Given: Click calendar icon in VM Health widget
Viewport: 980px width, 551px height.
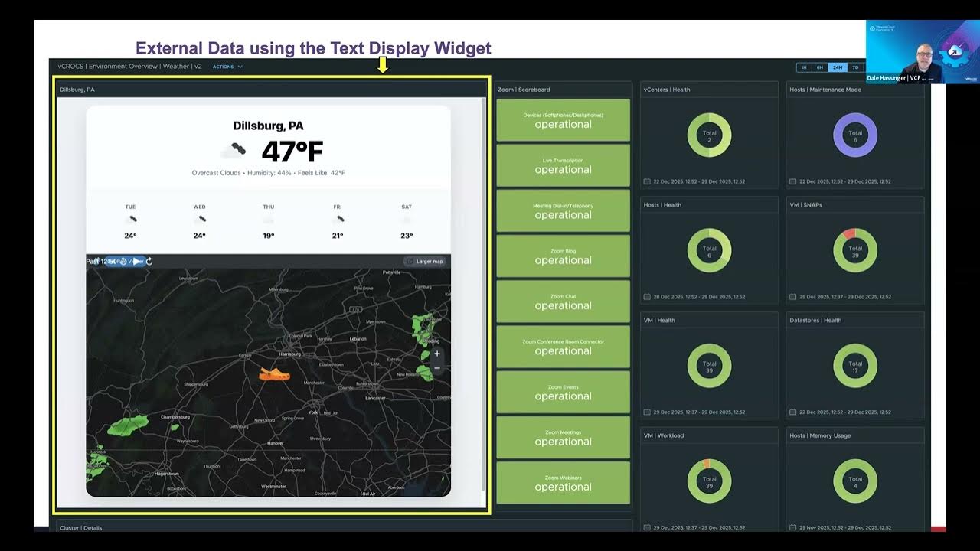Looking at the screenshot, I should (x=647, y=412).
